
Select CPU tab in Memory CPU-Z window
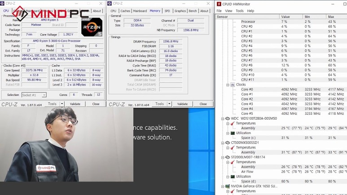(x=113, y=11)
